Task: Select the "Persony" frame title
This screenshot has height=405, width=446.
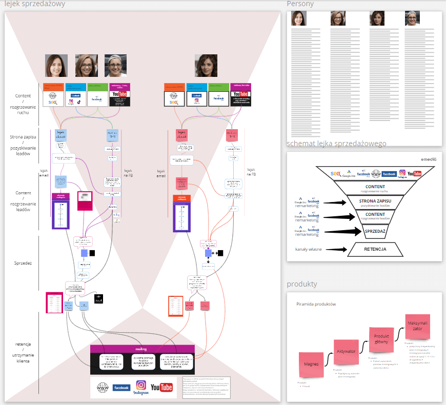Action: [x=300, y=4]
